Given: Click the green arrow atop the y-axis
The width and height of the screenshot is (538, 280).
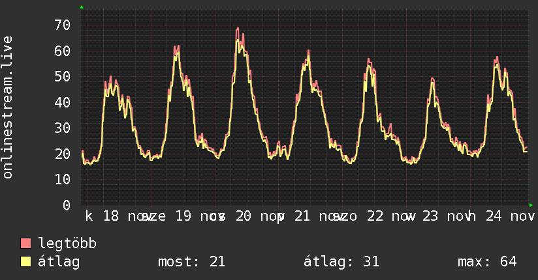Looking at the screenshot, I should 82,7.
